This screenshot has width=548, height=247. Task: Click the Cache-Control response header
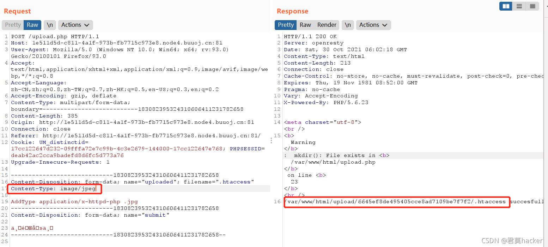click(413, 76)
